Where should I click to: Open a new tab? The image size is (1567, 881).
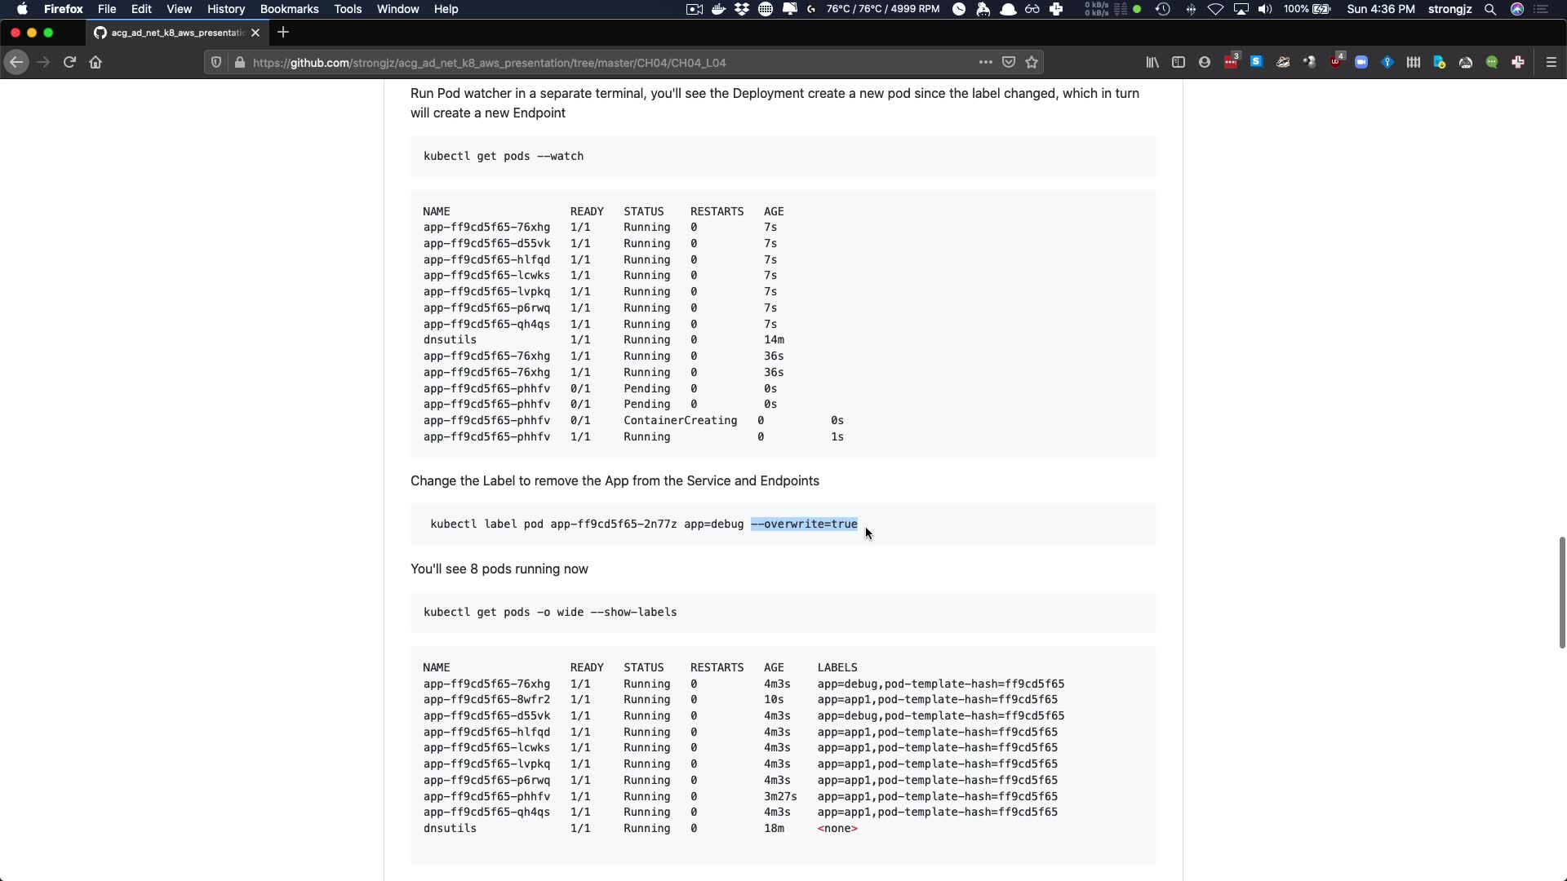pyautogui.click(x=283, y=33)
